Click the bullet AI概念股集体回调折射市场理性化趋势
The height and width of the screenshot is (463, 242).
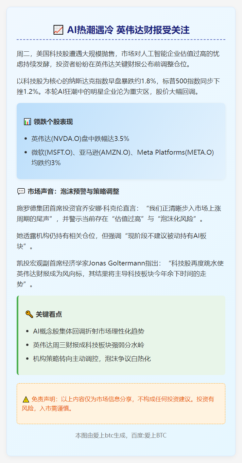point(89,331)
